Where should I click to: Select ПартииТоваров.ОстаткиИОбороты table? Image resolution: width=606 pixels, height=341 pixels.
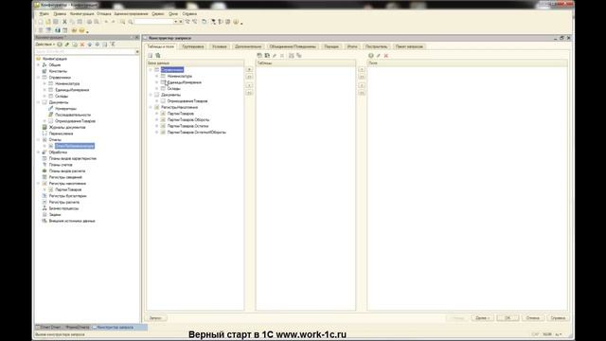197,133
